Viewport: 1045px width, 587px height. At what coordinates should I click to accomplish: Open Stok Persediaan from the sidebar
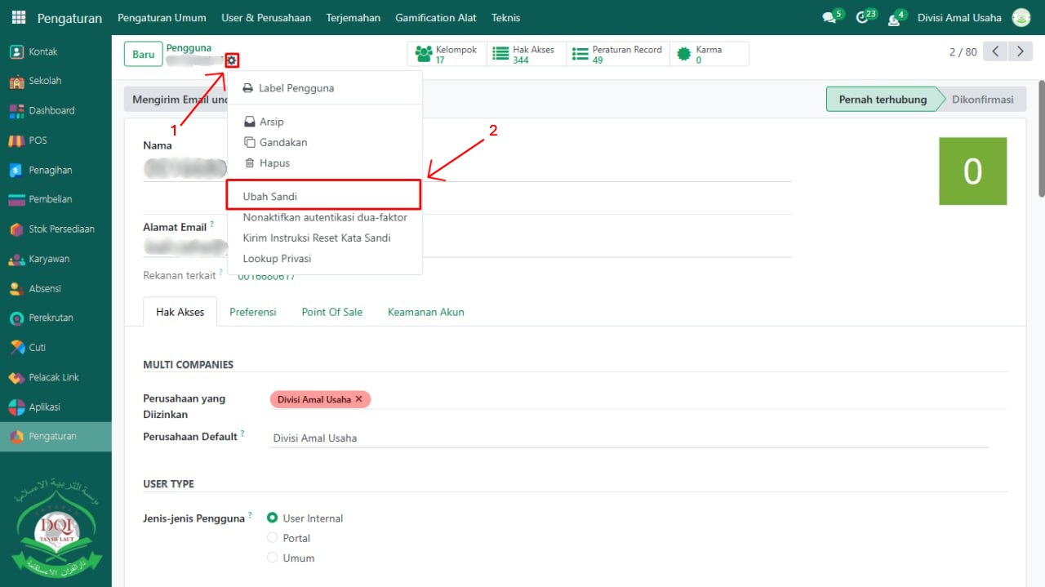[61, 229]
